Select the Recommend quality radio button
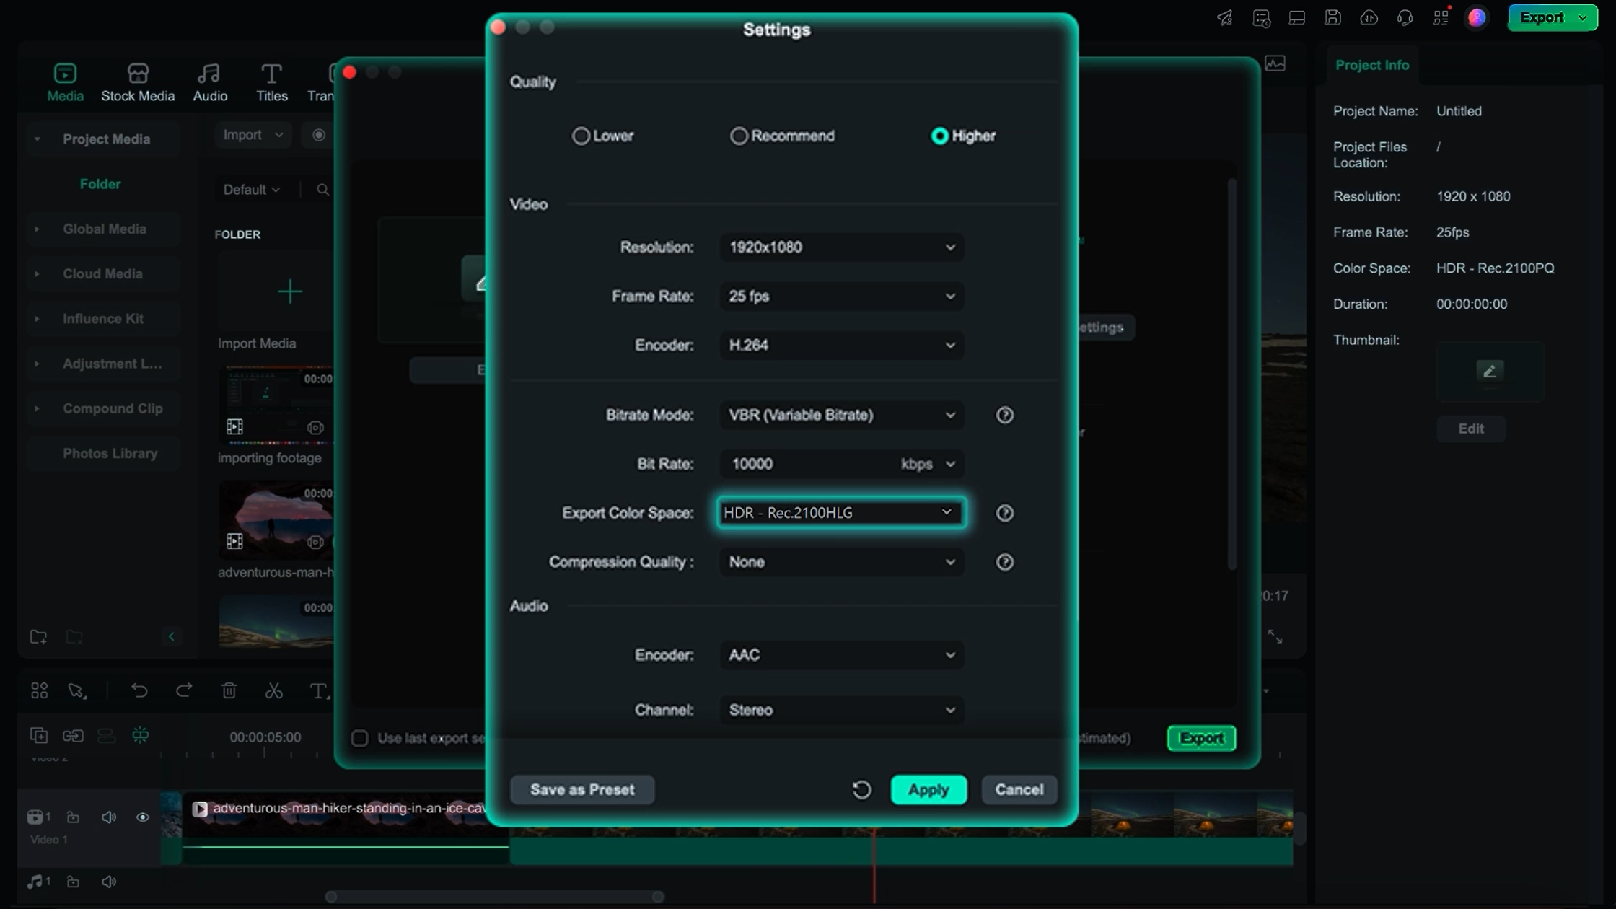This screenshot has height=909, width=1616. [739, 136]
